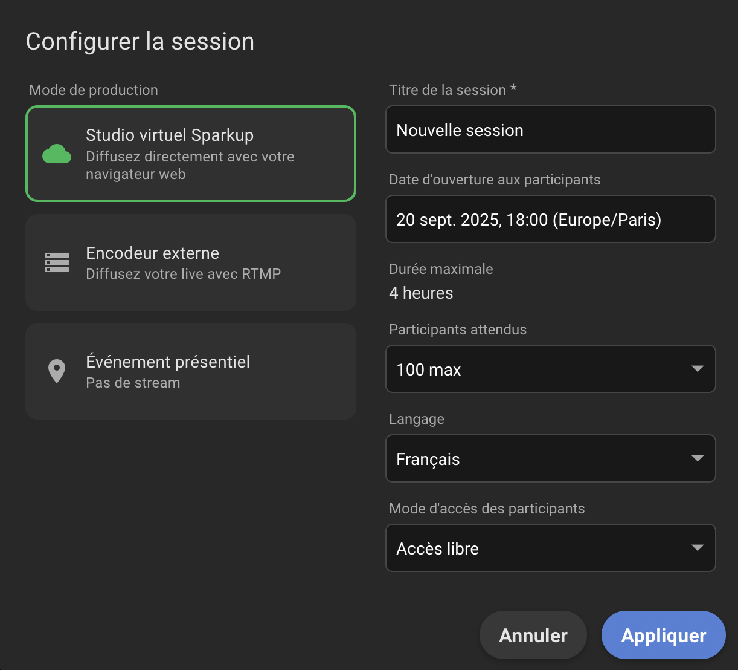Click Annuler to cancel
Image resolution: width=738 pixels, height=670 pixels.
coord(533,635)
